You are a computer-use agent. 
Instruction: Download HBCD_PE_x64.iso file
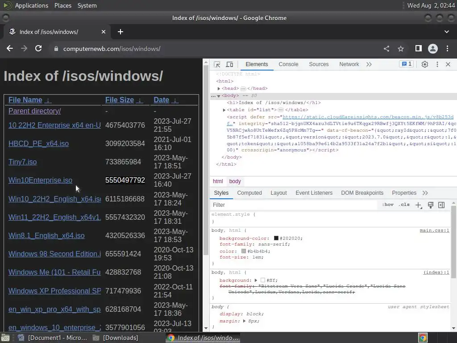[x=38, y=143]
